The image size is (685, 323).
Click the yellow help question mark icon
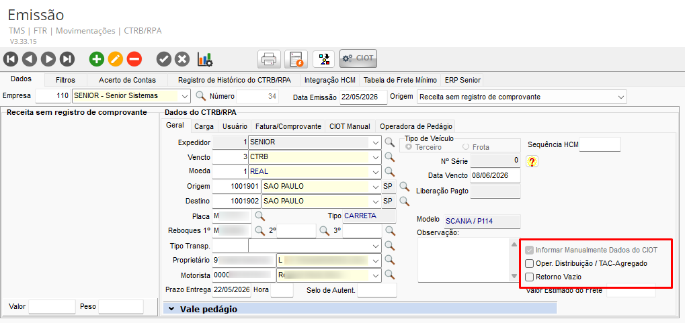click(532, 161)
